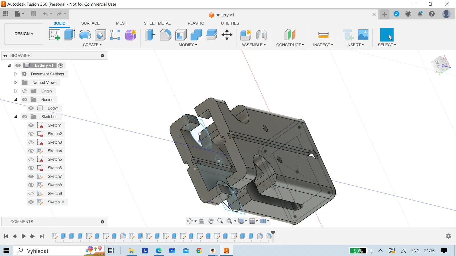
Task: Select the Create Sketch tool
Action: [54, 35]
